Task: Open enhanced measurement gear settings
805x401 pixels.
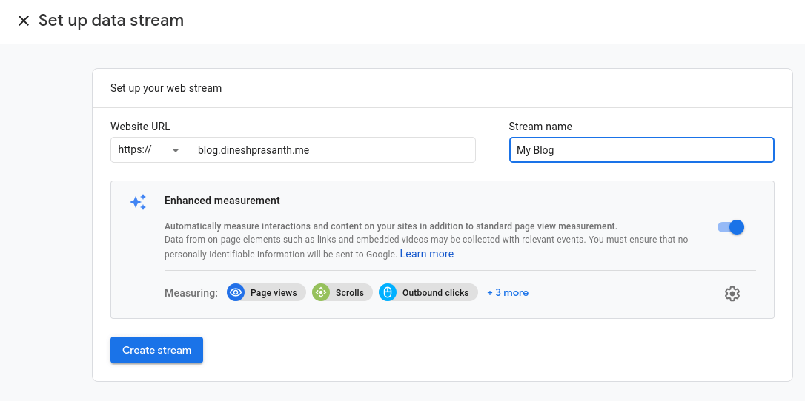Action: (732, 294)
